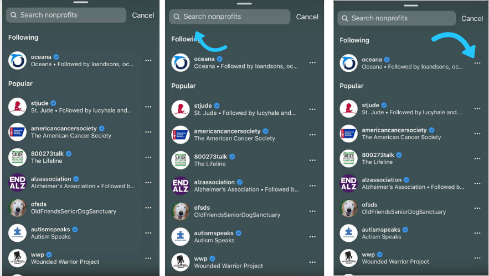The height and width of the screenshot is (276, 489).
Task: Open stjude's more options in middle panel
Action: (312, 109)
